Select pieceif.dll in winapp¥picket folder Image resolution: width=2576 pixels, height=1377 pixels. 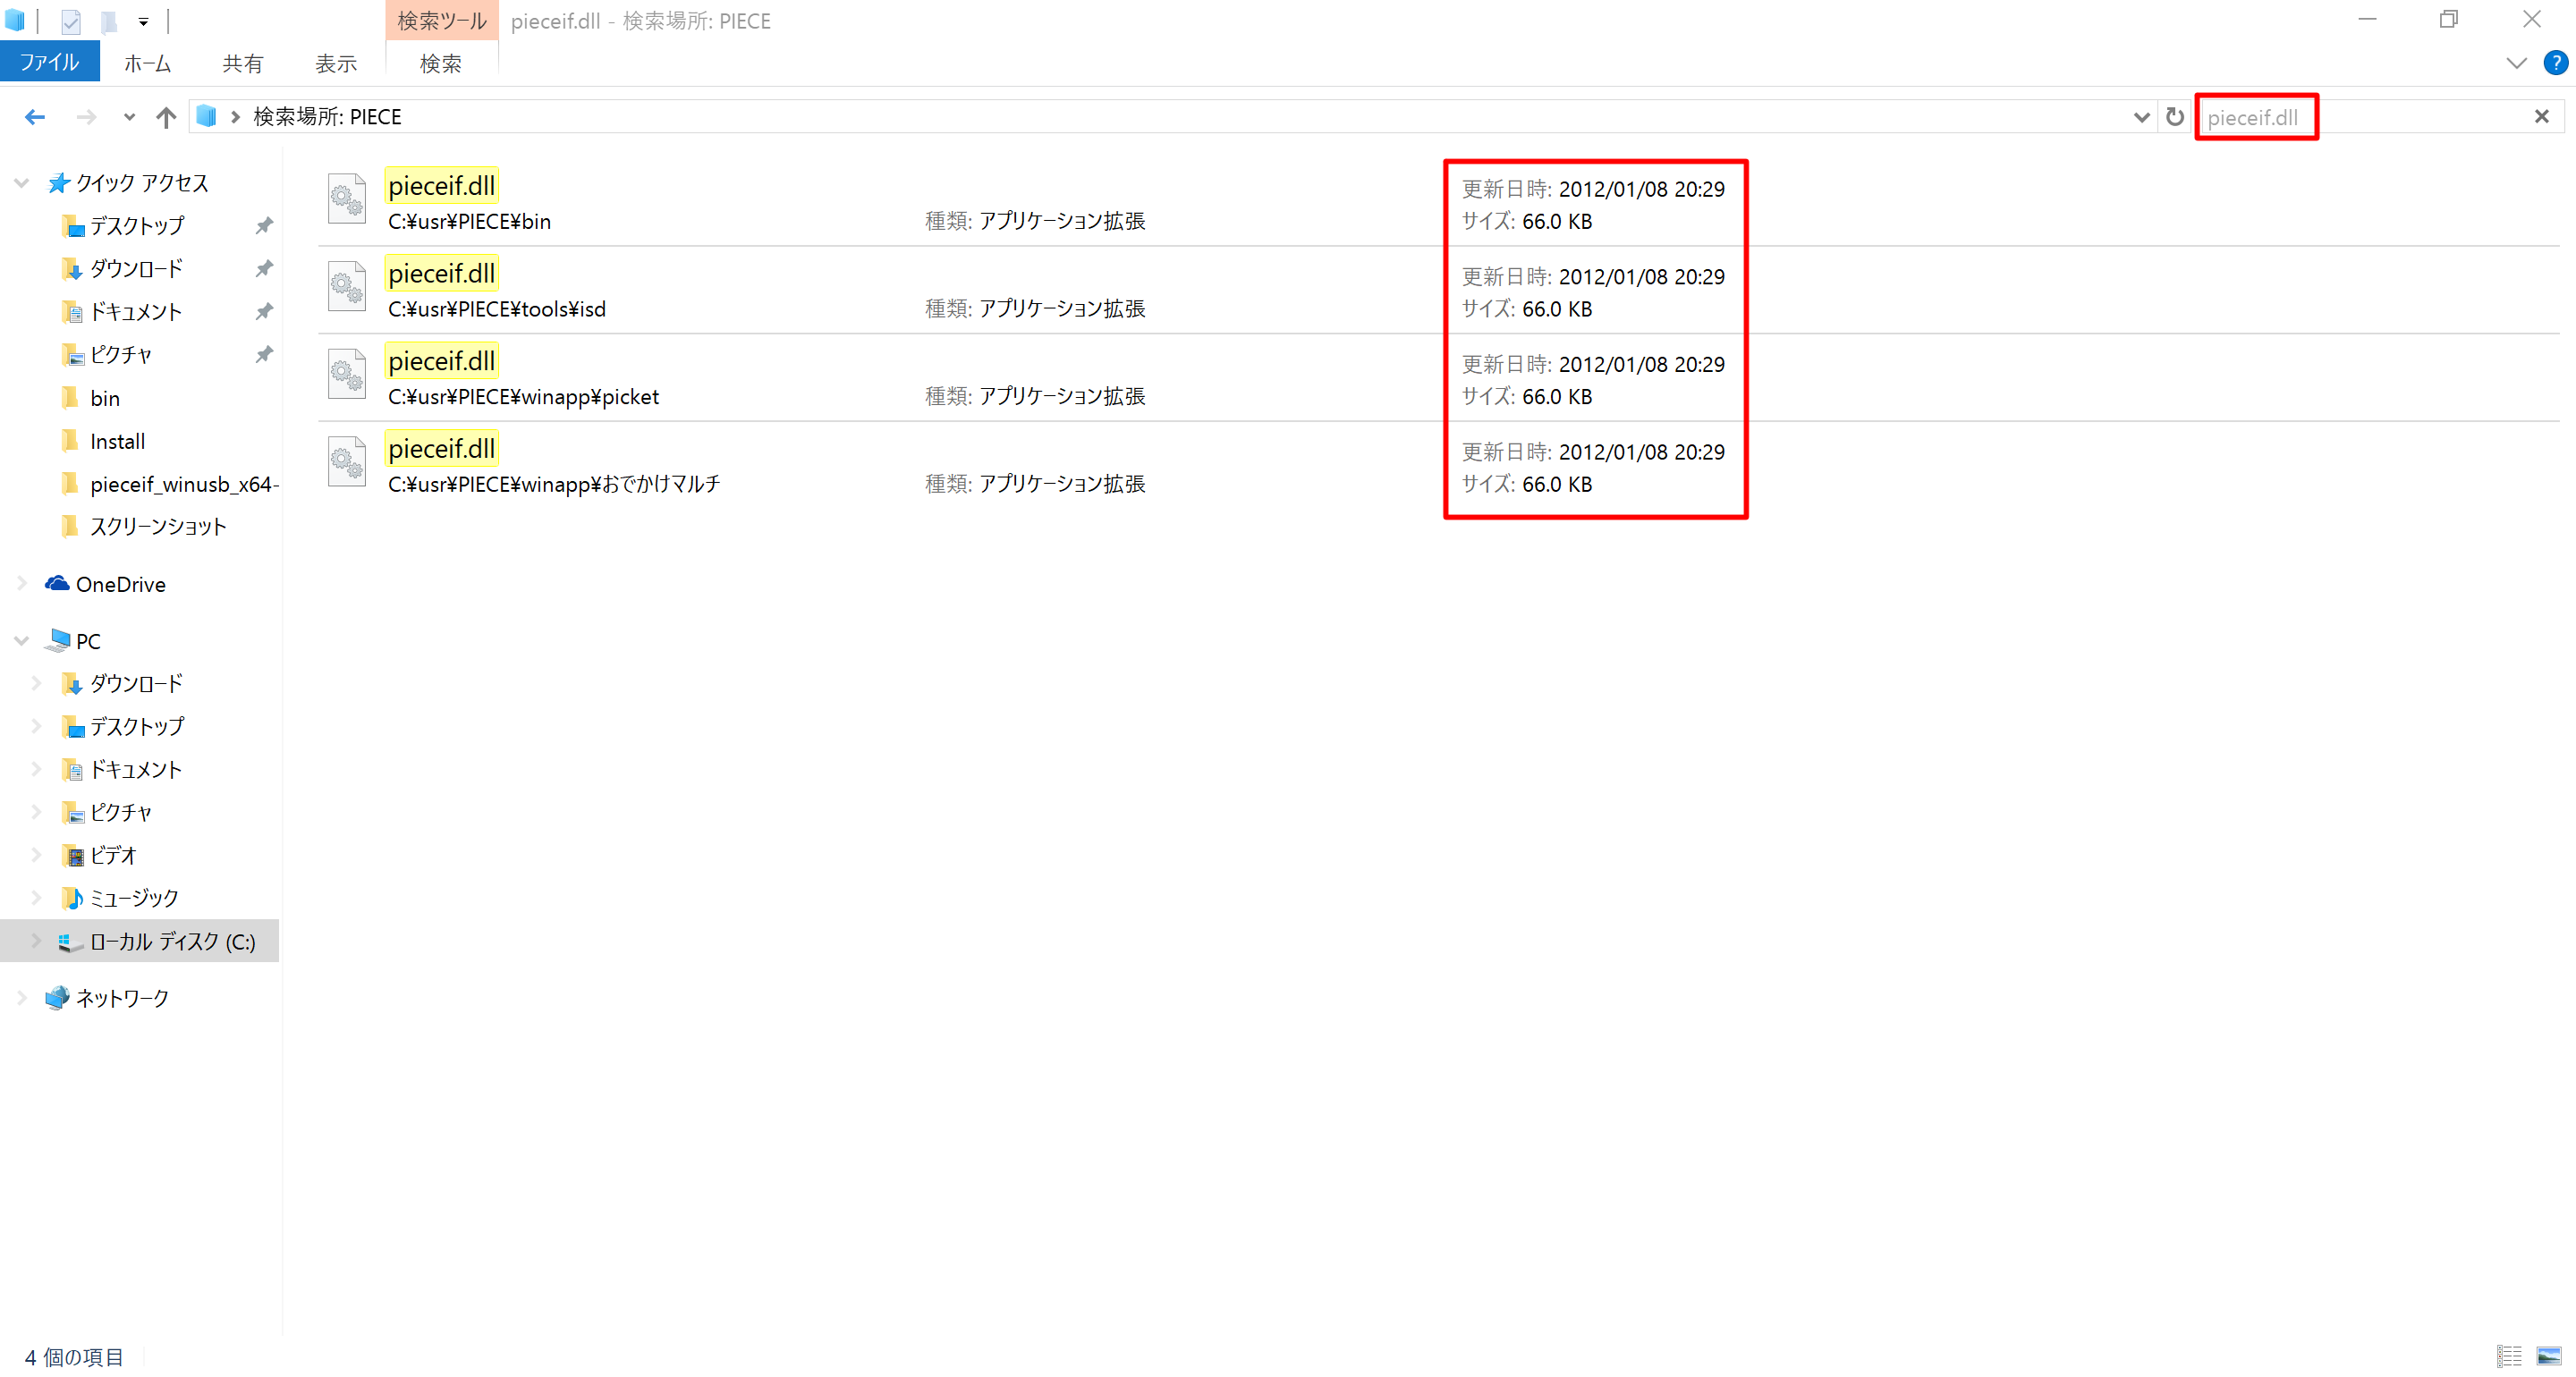click(1438, 378)
